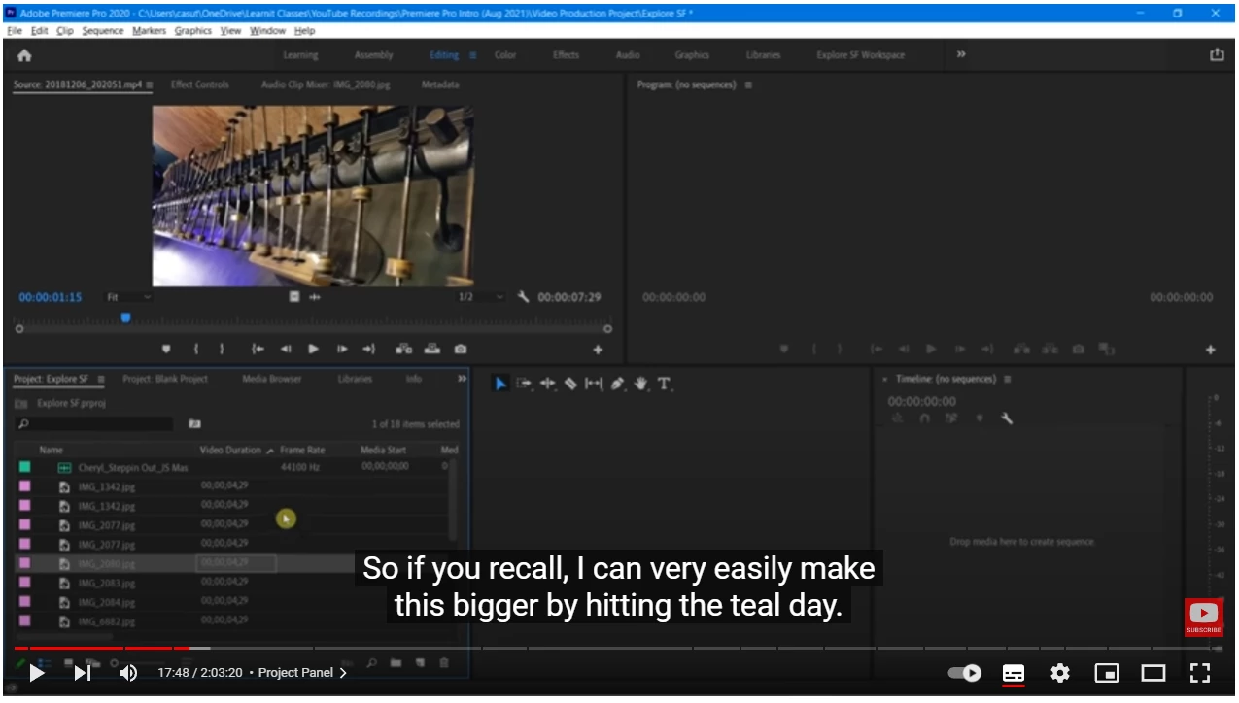This screenshot has width=1239, height=703.
Task: Enter YouTube fullscreen mode
Action: [1200, 673]
